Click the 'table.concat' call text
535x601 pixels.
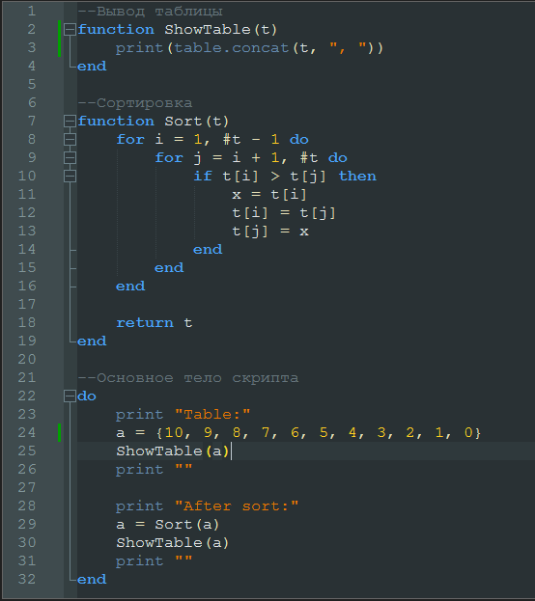tap(231, 48)
